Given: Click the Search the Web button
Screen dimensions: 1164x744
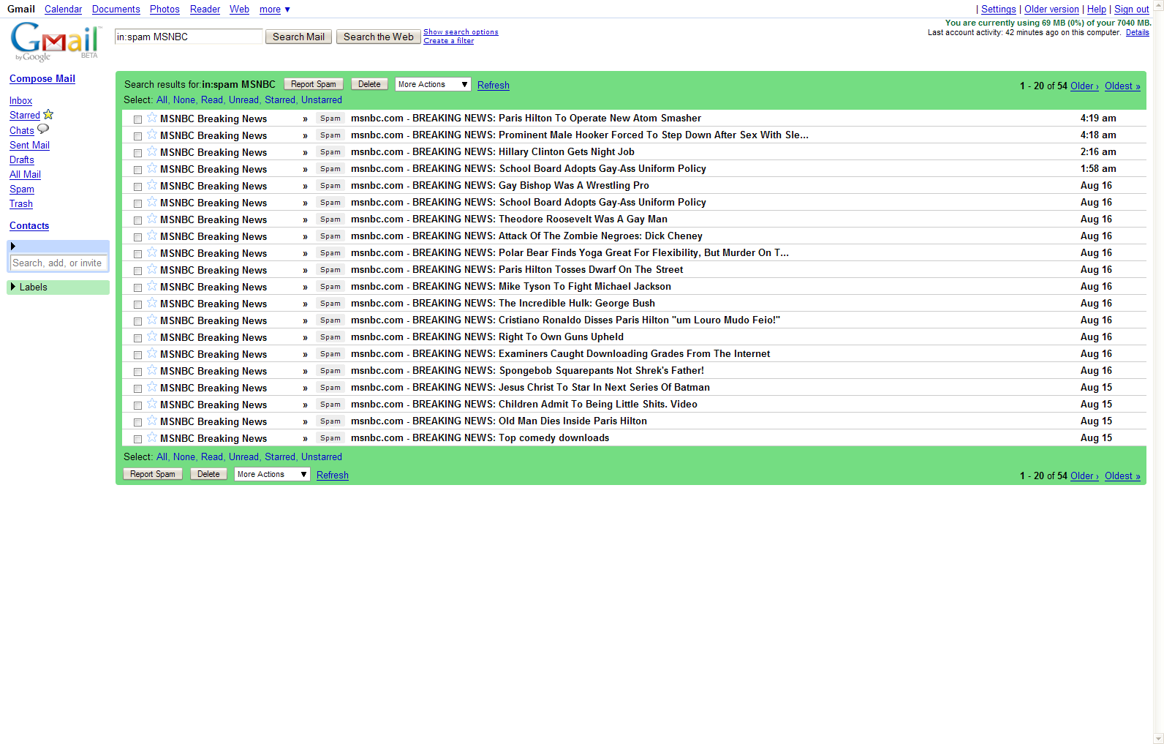Looking at the screenshot, I should (378, 37).
